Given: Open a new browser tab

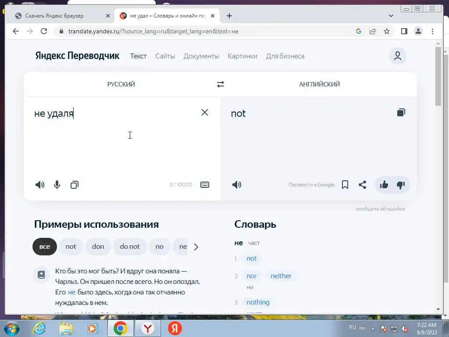Looking at the screenshot, I should pyautogui.click(x=229, y=16).
